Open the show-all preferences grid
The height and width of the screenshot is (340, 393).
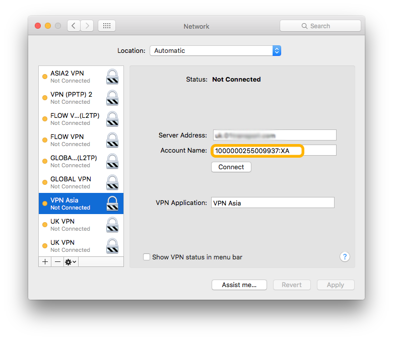click(x=106, y=26)
